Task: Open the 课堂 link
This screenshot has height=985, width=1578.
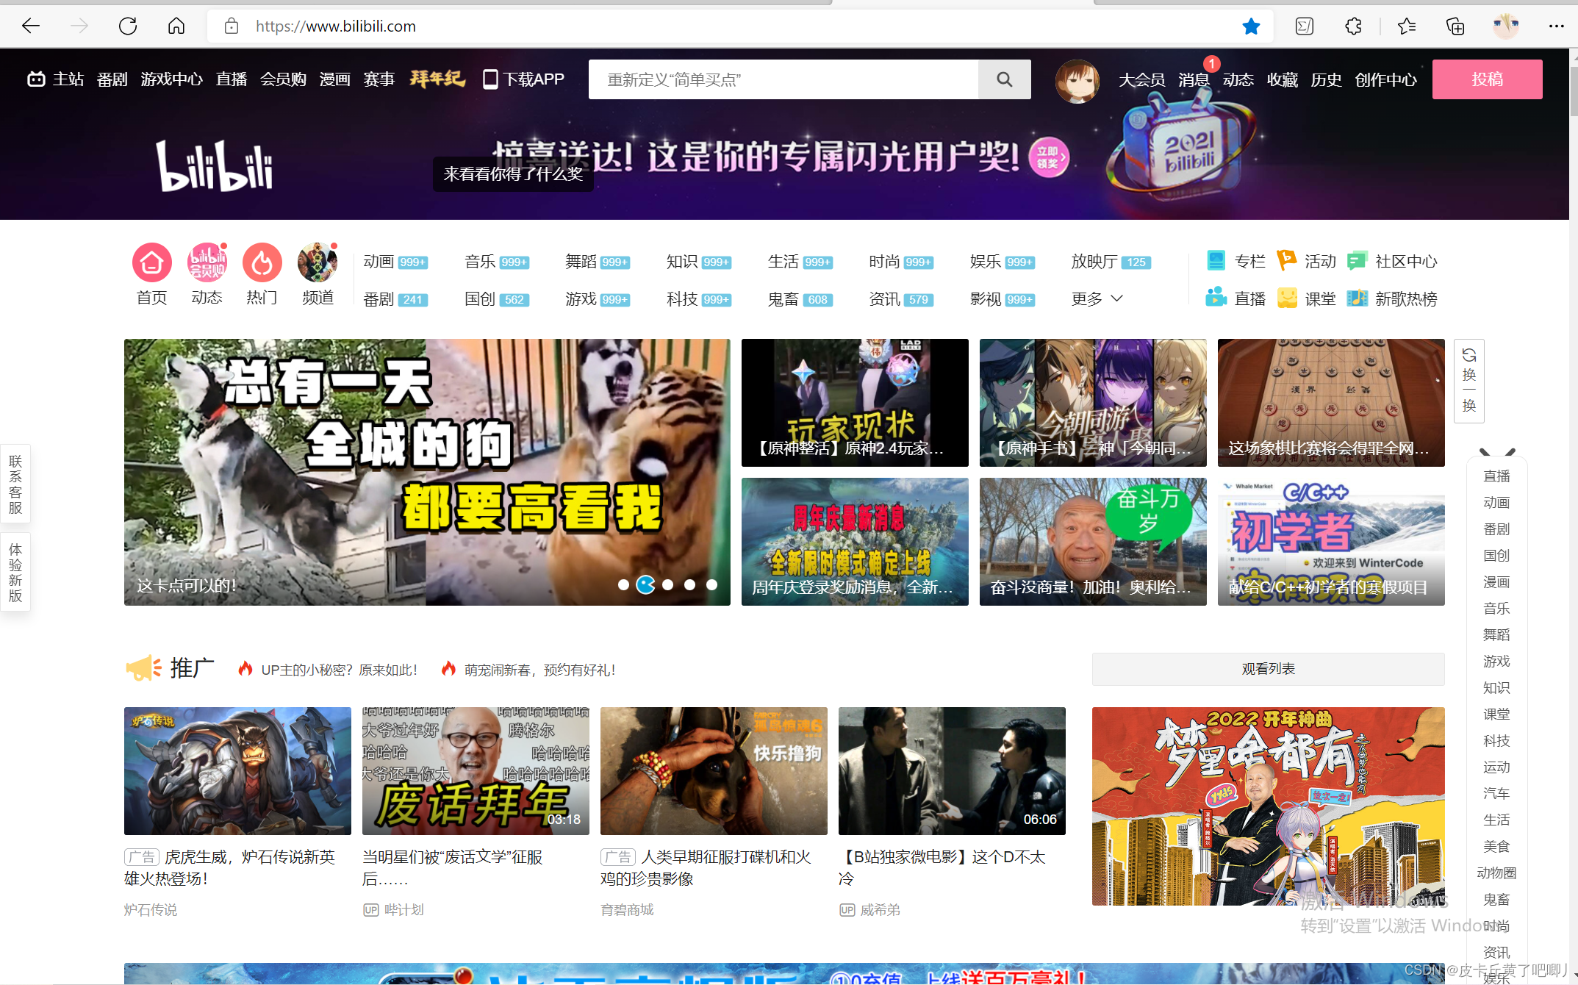Action: point(1307,298)
